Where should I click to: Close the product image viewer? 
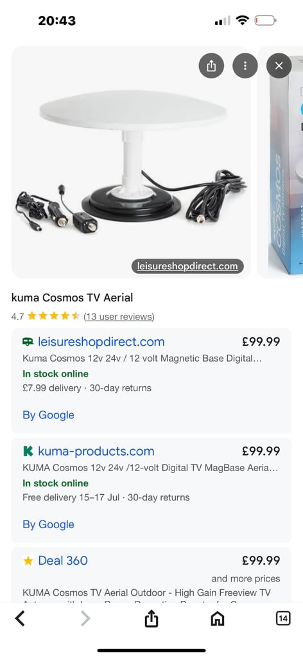(x=279, y=66)
